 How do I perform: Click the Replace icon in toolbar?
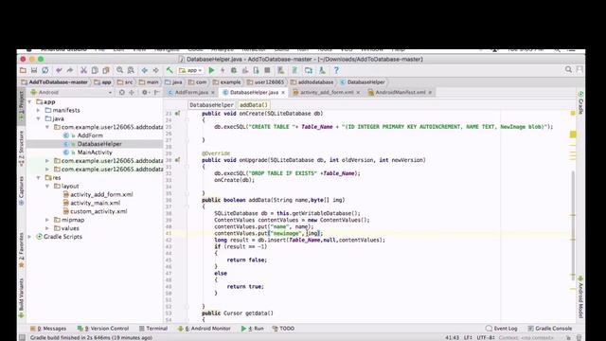tap(131, 70)
